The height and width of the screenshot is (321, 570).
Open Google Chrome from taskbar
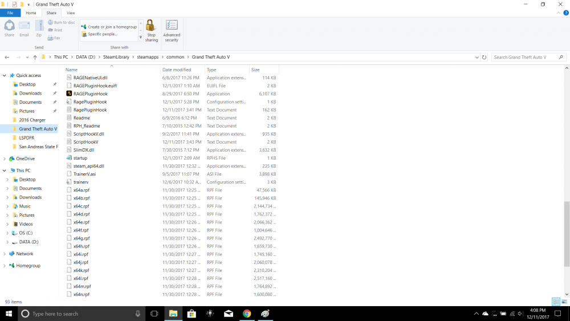coord(247,314)
